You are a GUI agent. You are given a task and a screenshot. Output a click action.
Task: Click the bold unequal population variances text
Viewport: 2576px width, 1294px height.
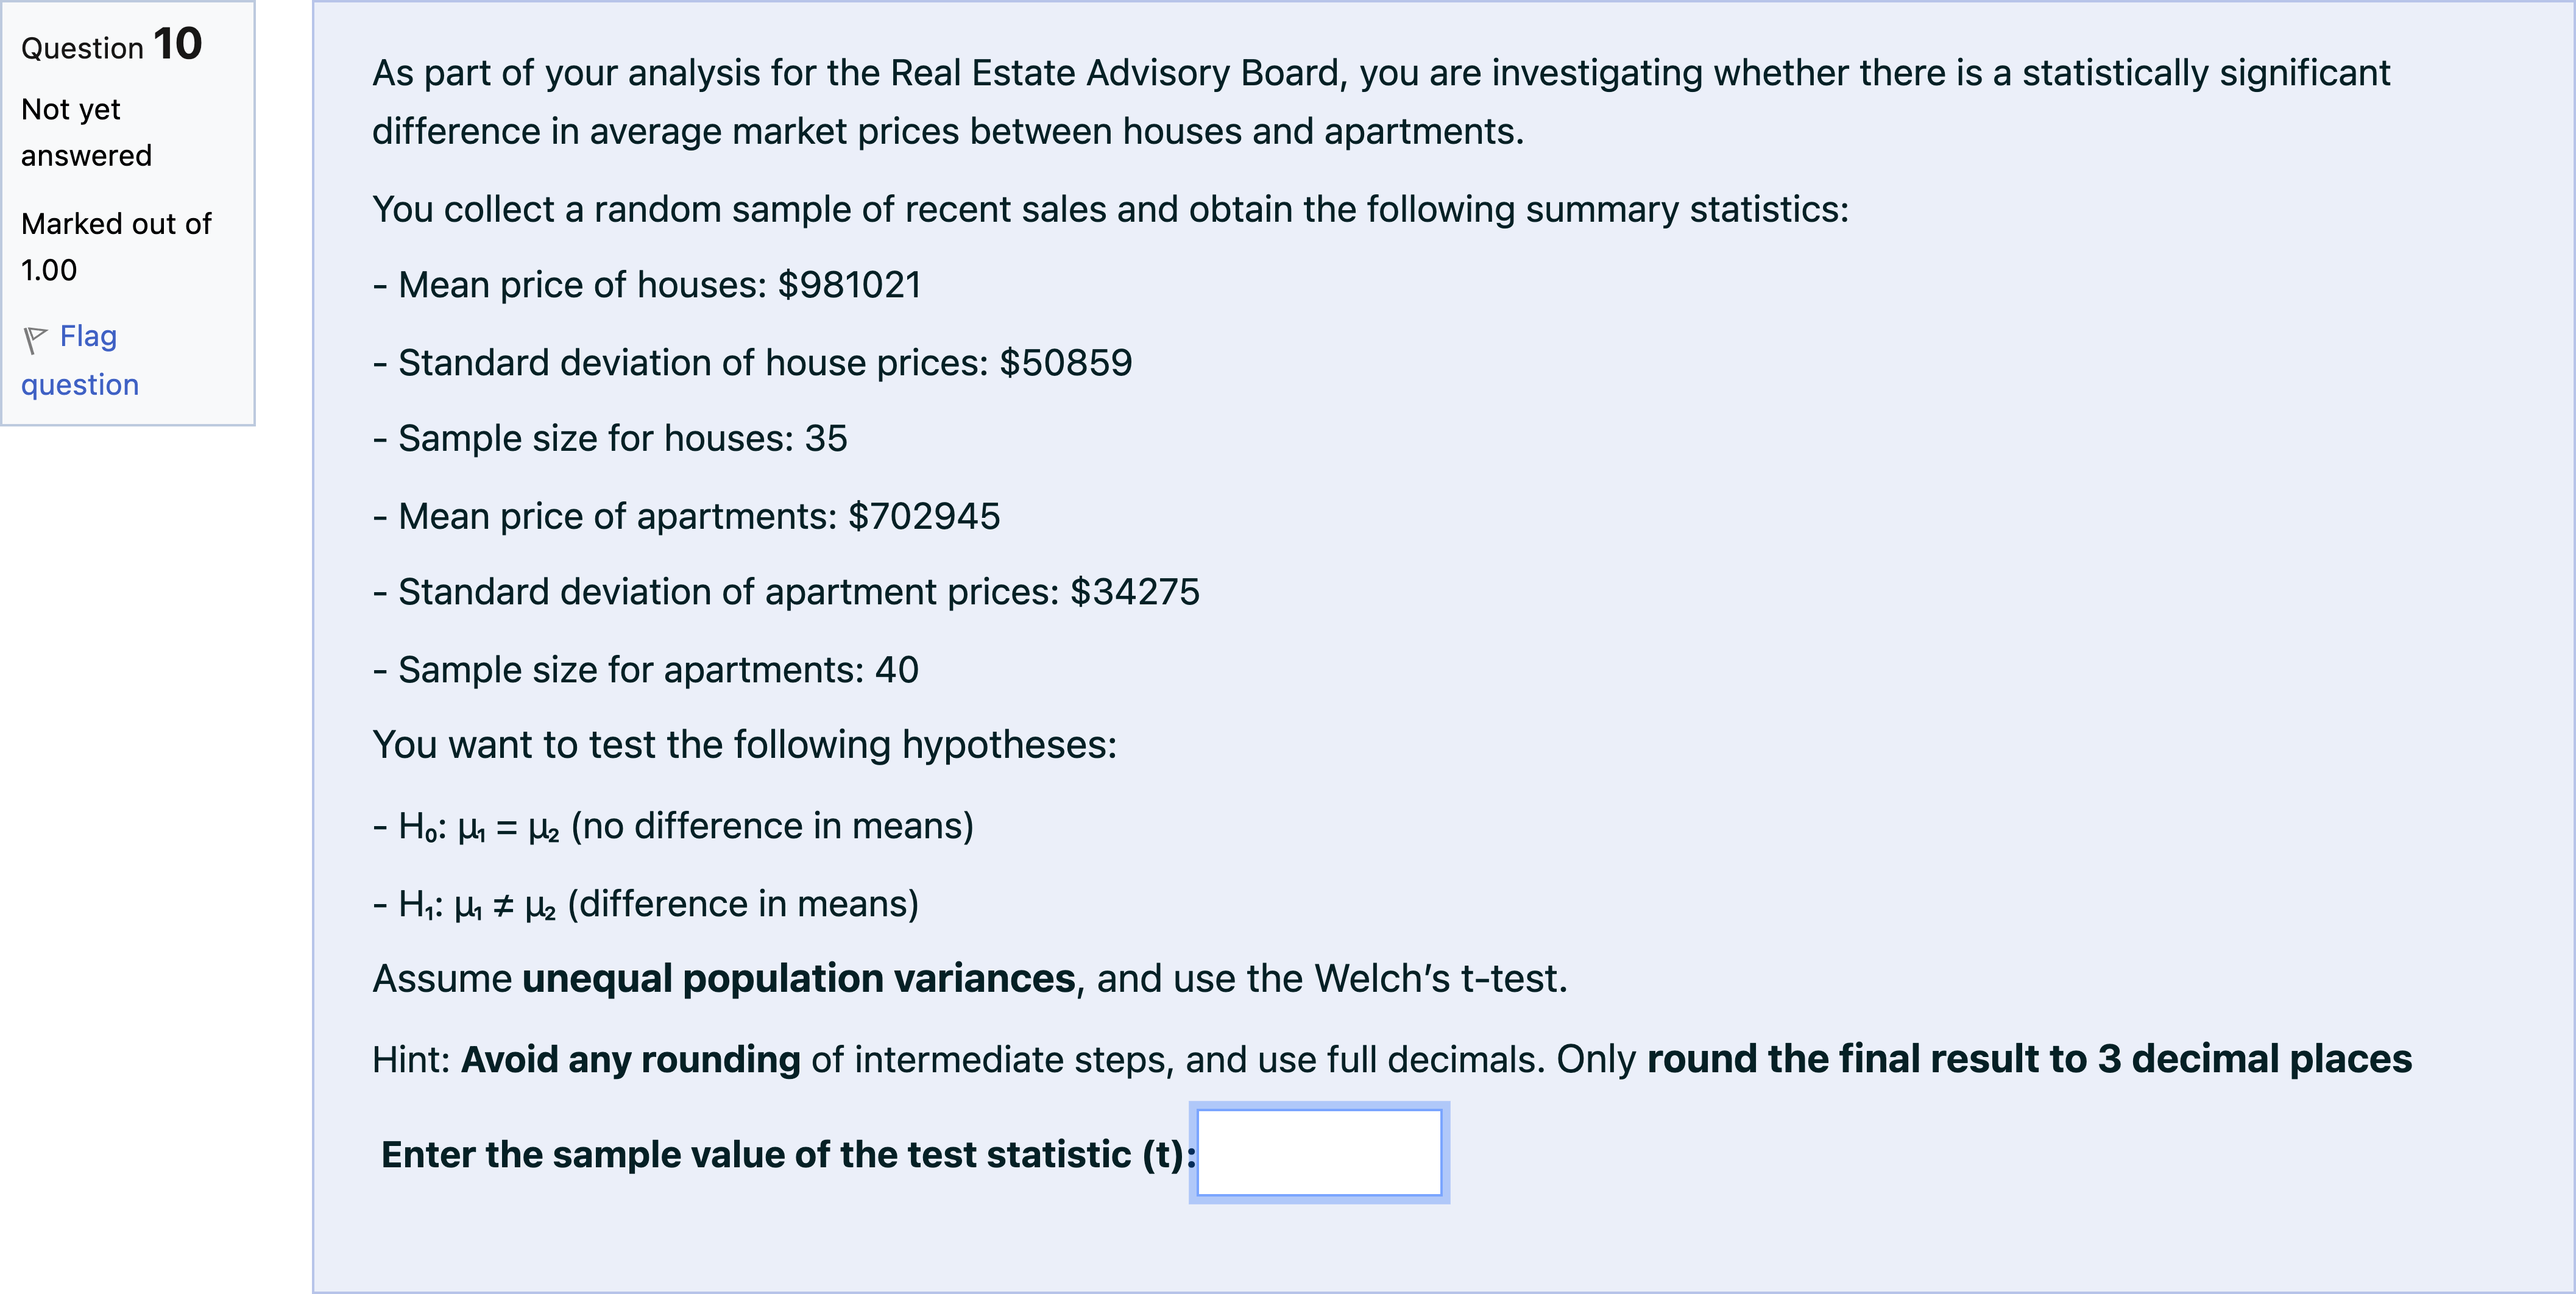(798, 979)
